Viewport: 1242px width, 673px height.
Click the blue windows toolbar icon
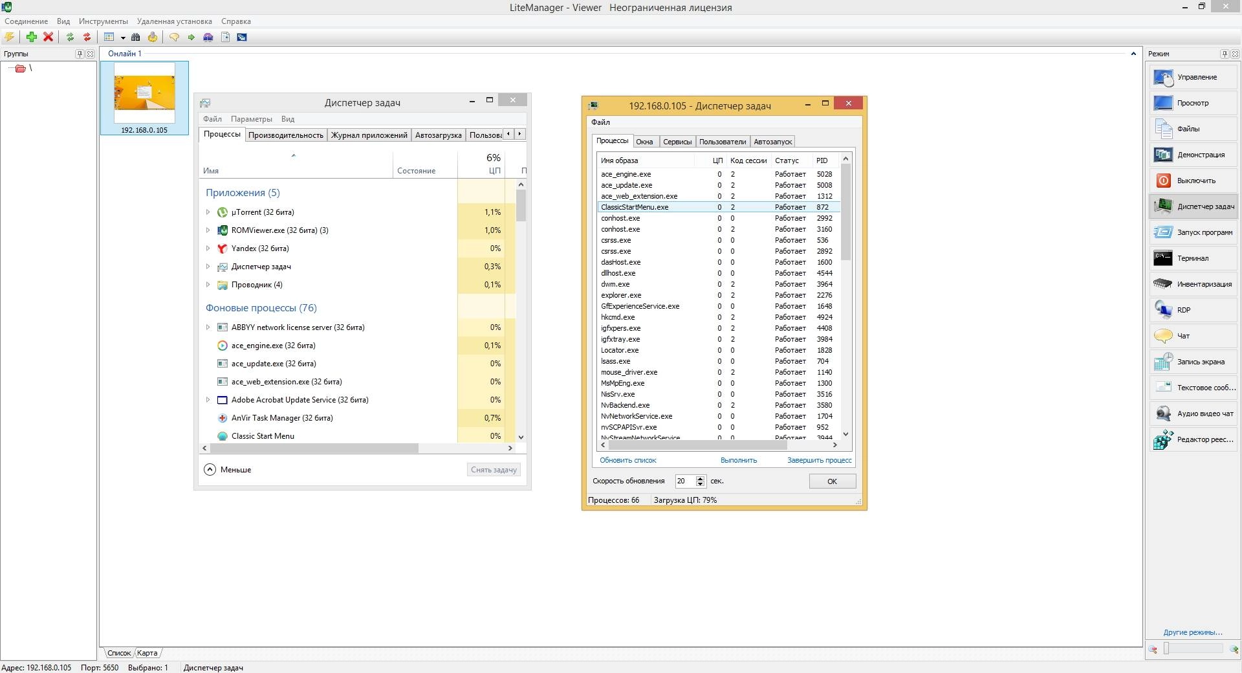coord(242,37)
